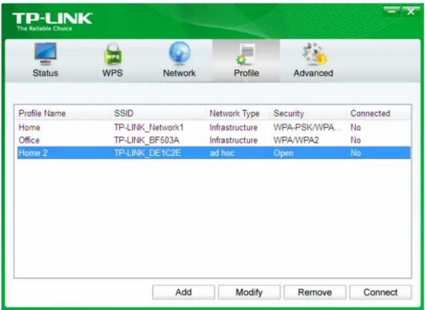The height and width of the screenshot is (310, 425).
Task: Click No in the Office row
Action: tap(356, 140)
